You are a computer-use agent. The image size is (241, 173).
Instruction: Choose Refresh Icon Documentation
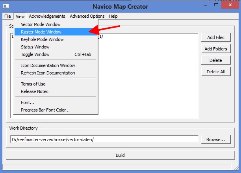(x=48, y=73)
